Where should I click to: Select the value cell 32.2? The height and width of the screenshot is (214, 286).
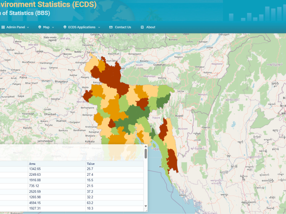(115, 197)
